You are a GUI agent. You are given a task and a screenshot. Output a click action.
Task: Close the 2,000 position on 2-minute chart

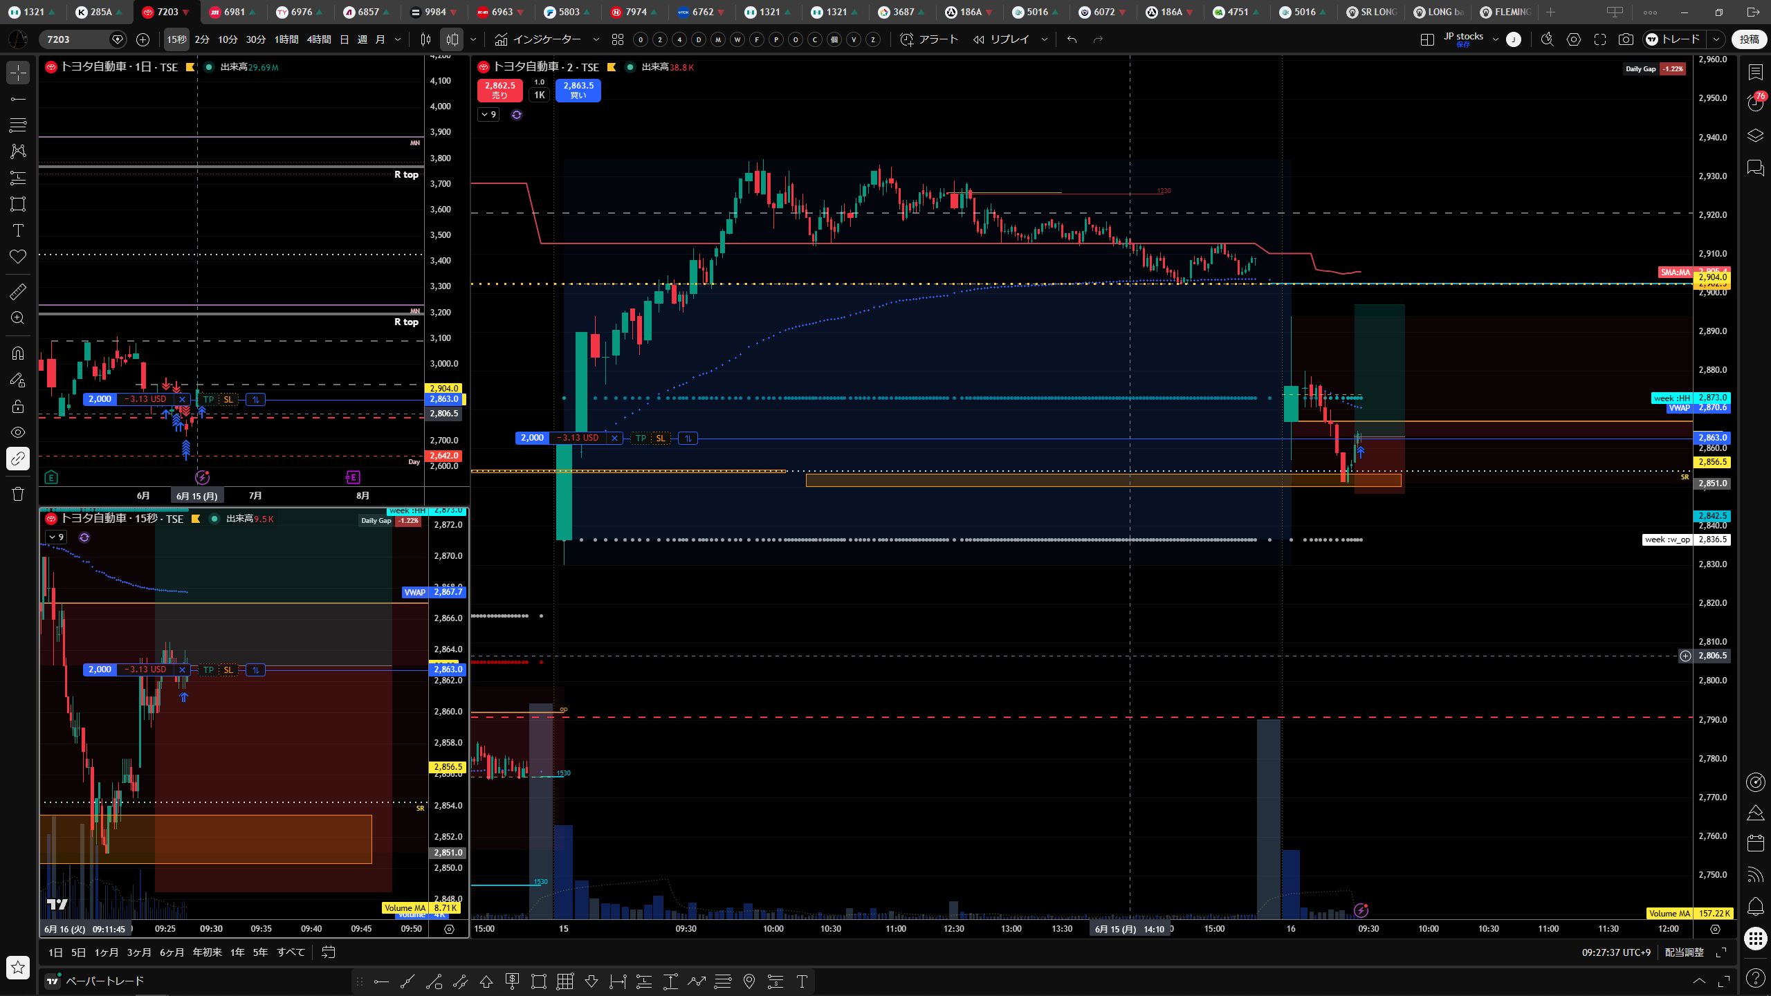point(614,438)
